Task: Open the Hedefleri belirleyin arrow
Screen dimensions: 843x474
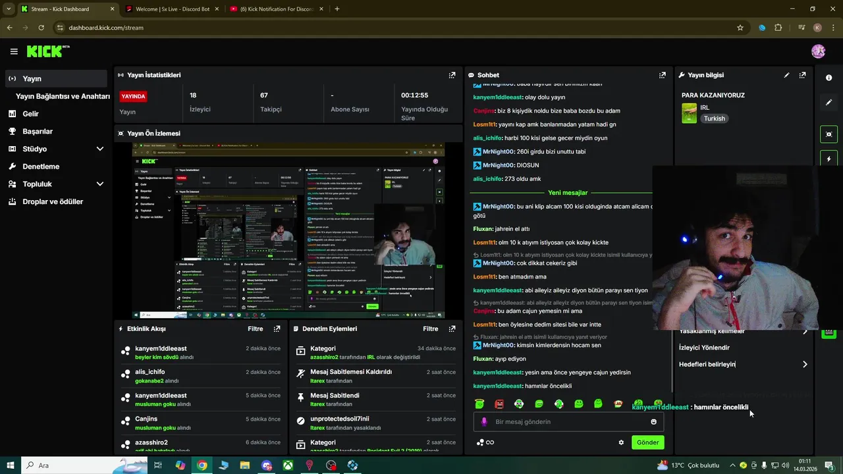Action: pos(804,364)
